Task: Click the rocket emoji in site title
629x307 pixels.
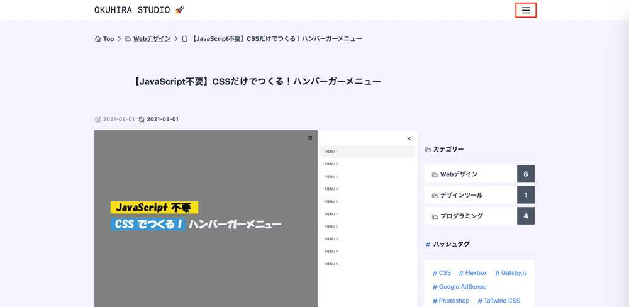Action: [180, 9]
